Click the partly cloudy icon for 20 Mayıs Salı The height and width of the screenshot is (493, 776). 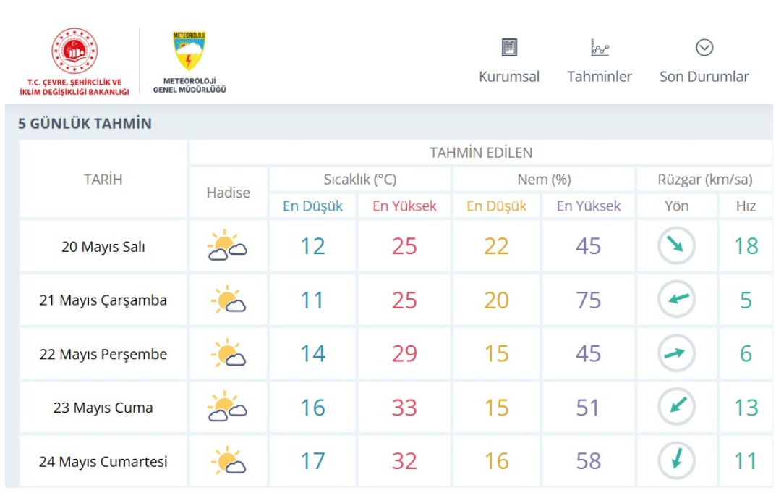click(227, 246)
